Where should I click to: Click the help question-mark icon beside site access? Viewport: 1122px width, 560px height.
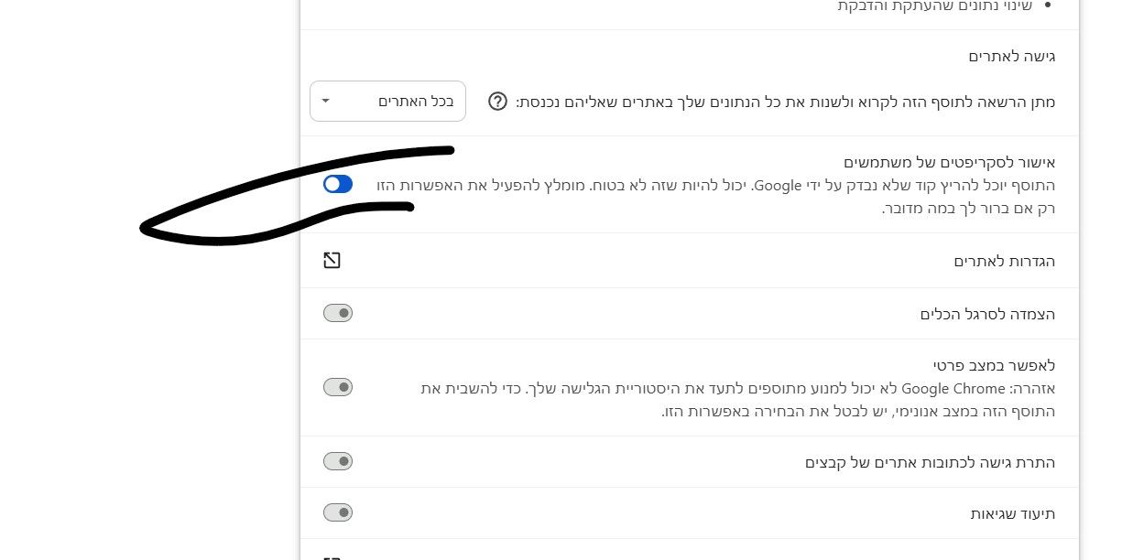coord(497,102)
